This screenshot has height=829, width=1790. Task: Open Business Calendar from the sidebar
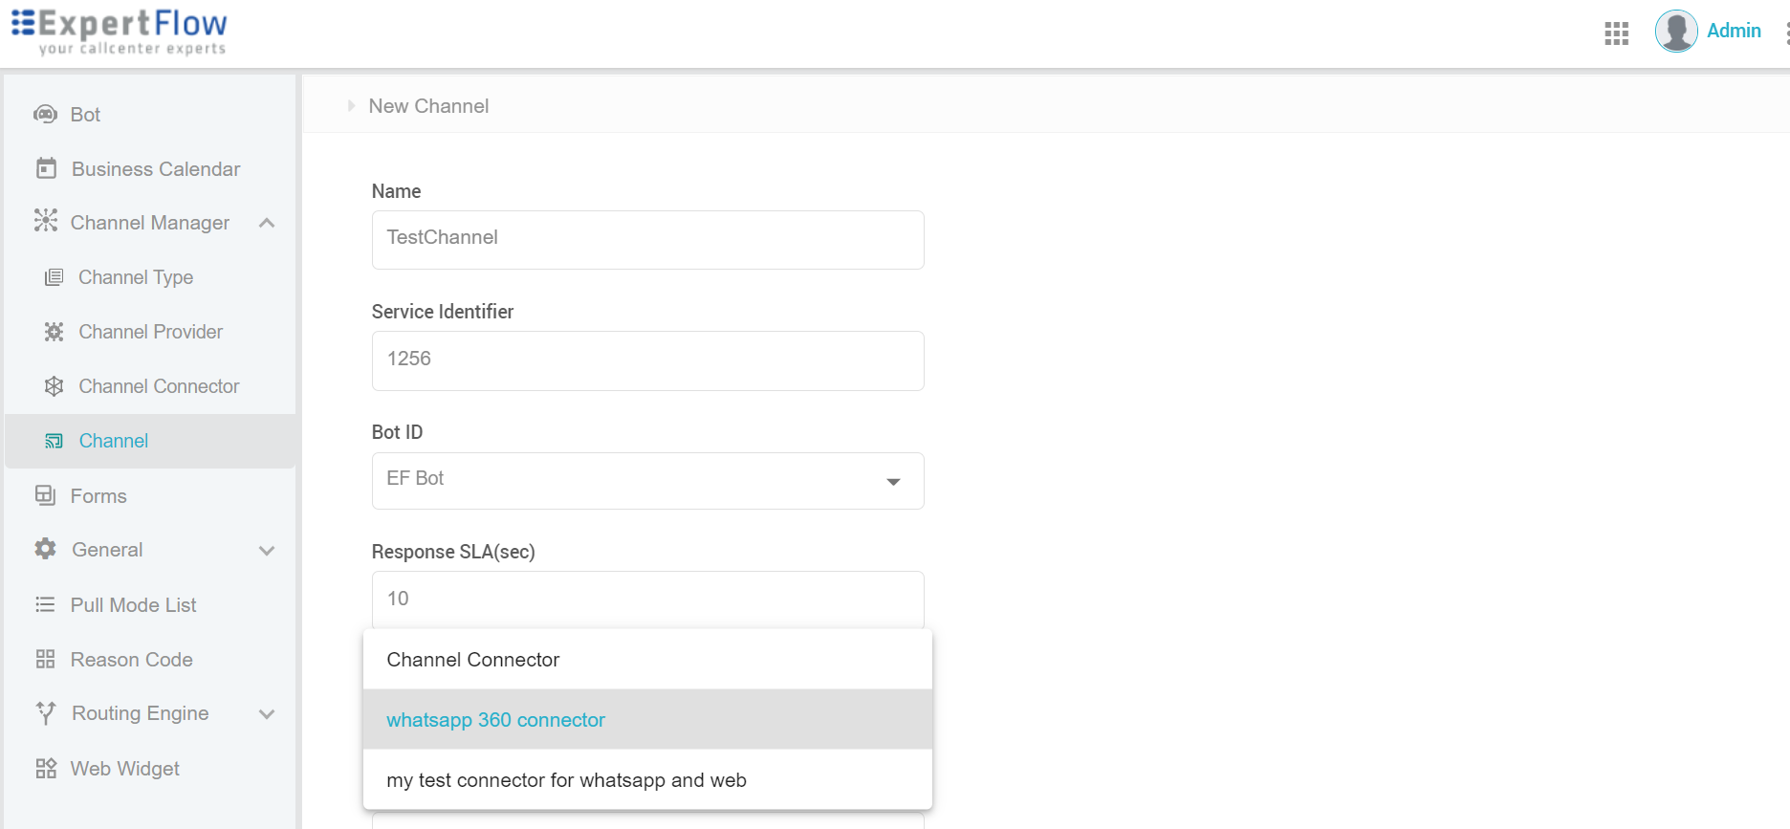pos(45,167)
